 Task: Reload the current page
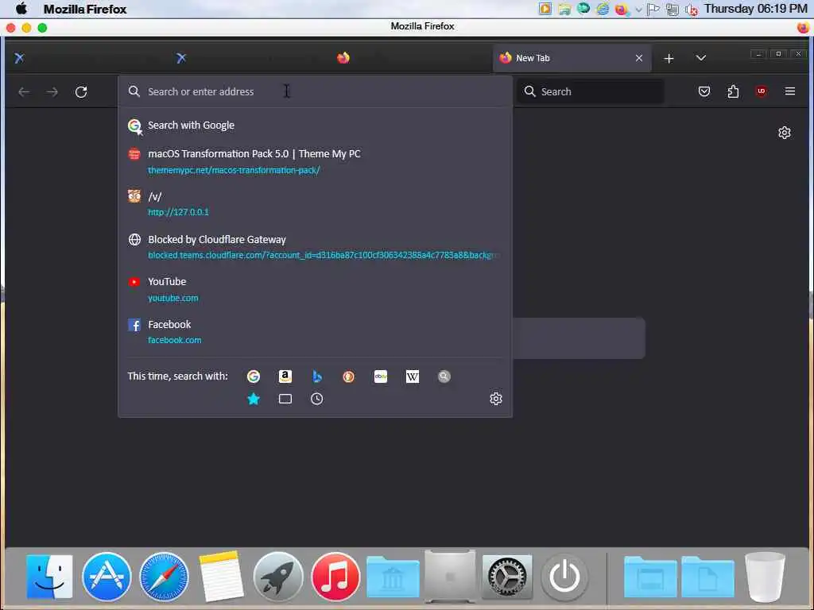tap(81, 92)
